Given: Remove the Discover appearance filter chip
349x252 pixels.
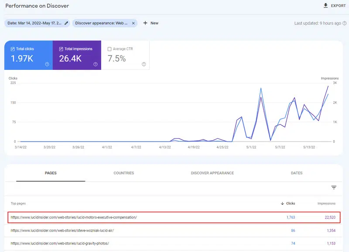Looking at the screenshot, I should point(133,23).
